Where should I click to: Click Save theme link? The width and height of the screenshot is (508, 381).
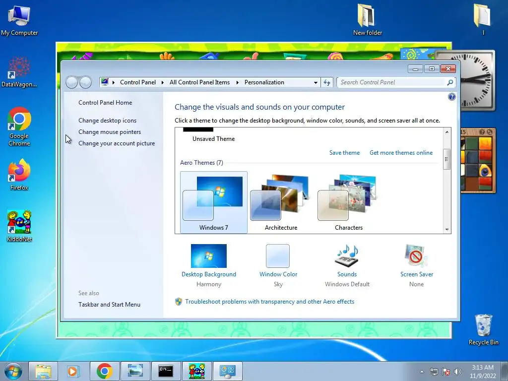344,153
